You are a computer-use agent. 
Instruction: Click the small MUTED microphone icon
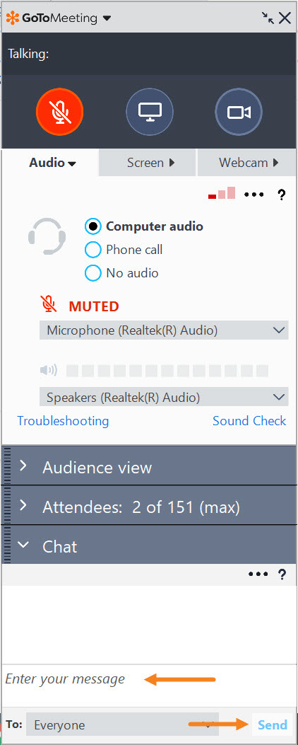(x=49, y=304)
